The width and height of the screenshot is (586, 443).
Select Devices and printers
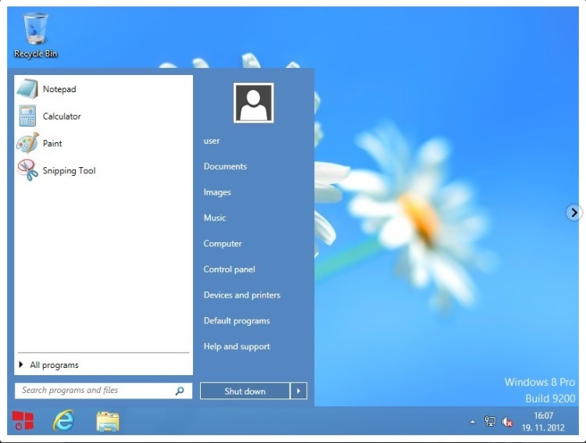(x=241, y=295)
